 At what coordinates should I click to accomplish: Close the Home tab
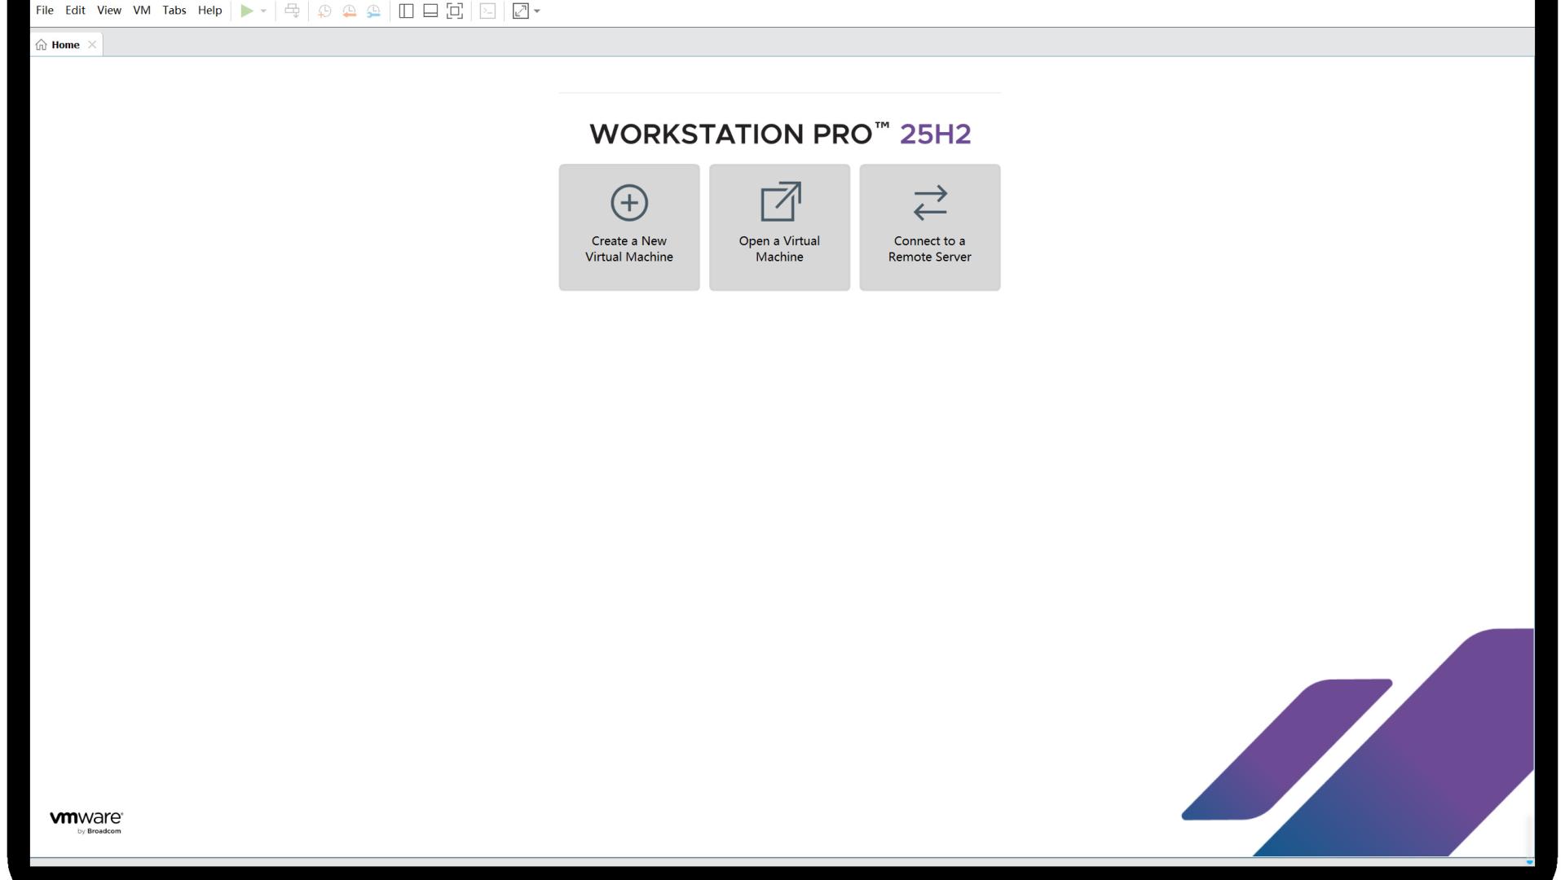tap(92, 45)
